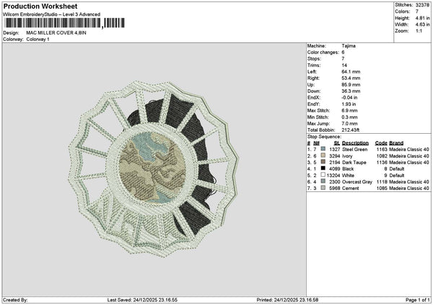This screenshot has width=433, height=305.
Task: Click the Down value '36.3 mm'
Action: click(351, 91)
